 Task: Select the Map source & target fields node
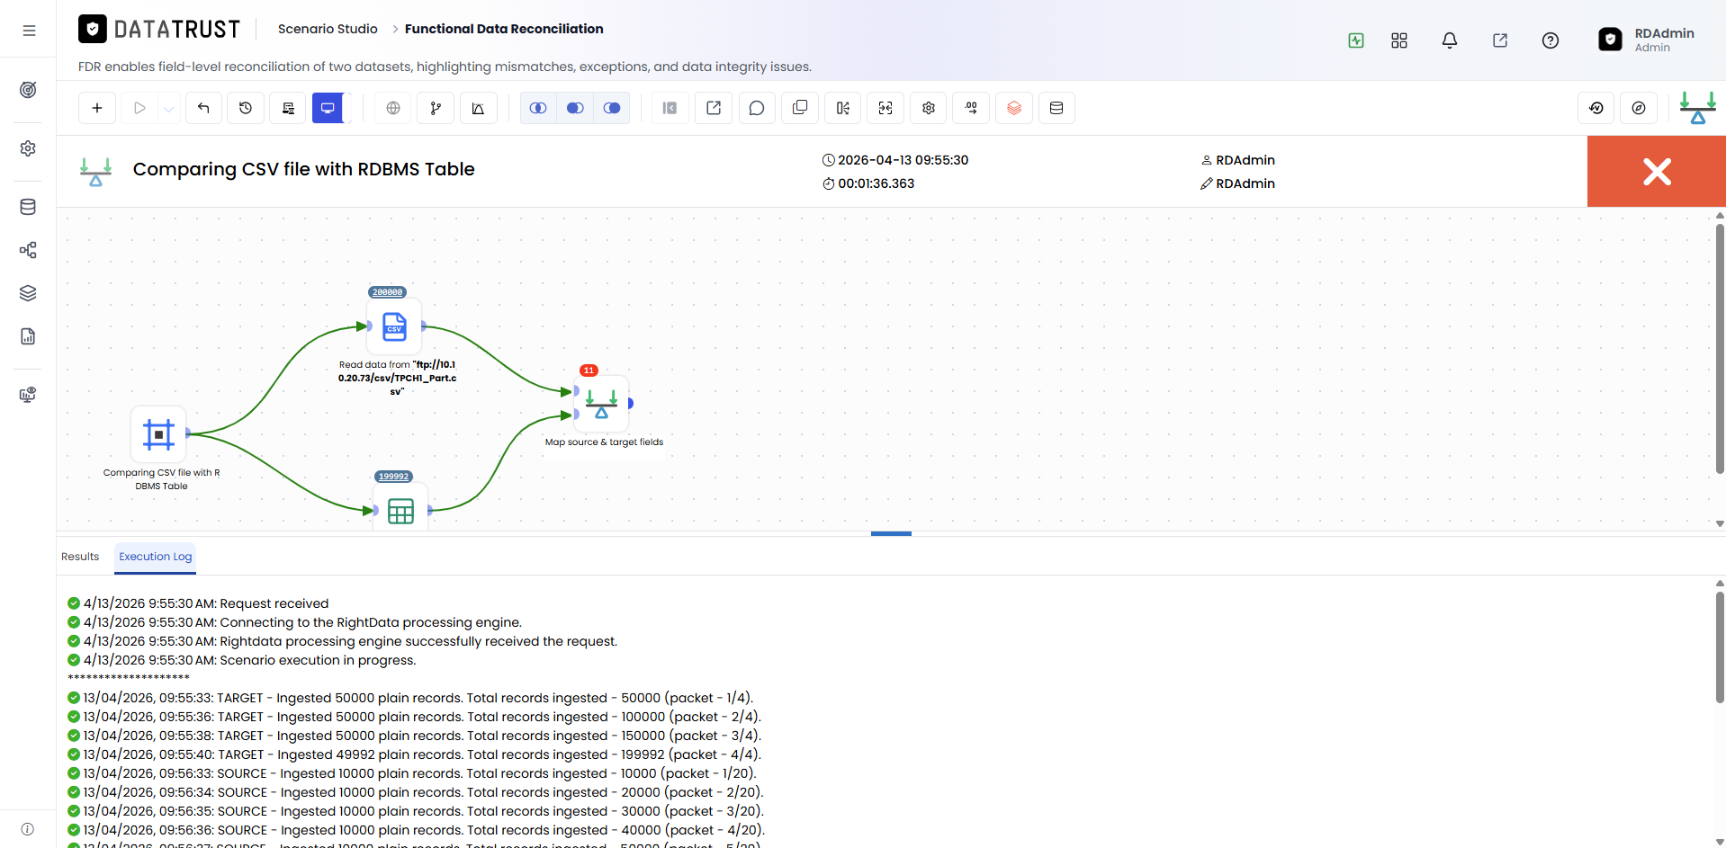(x=602, y=404)
